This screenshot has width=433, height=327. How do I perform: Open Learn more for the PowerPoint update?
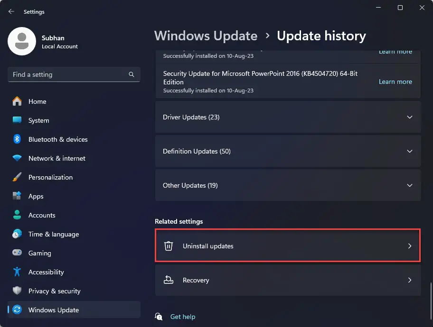click(395, 82)
